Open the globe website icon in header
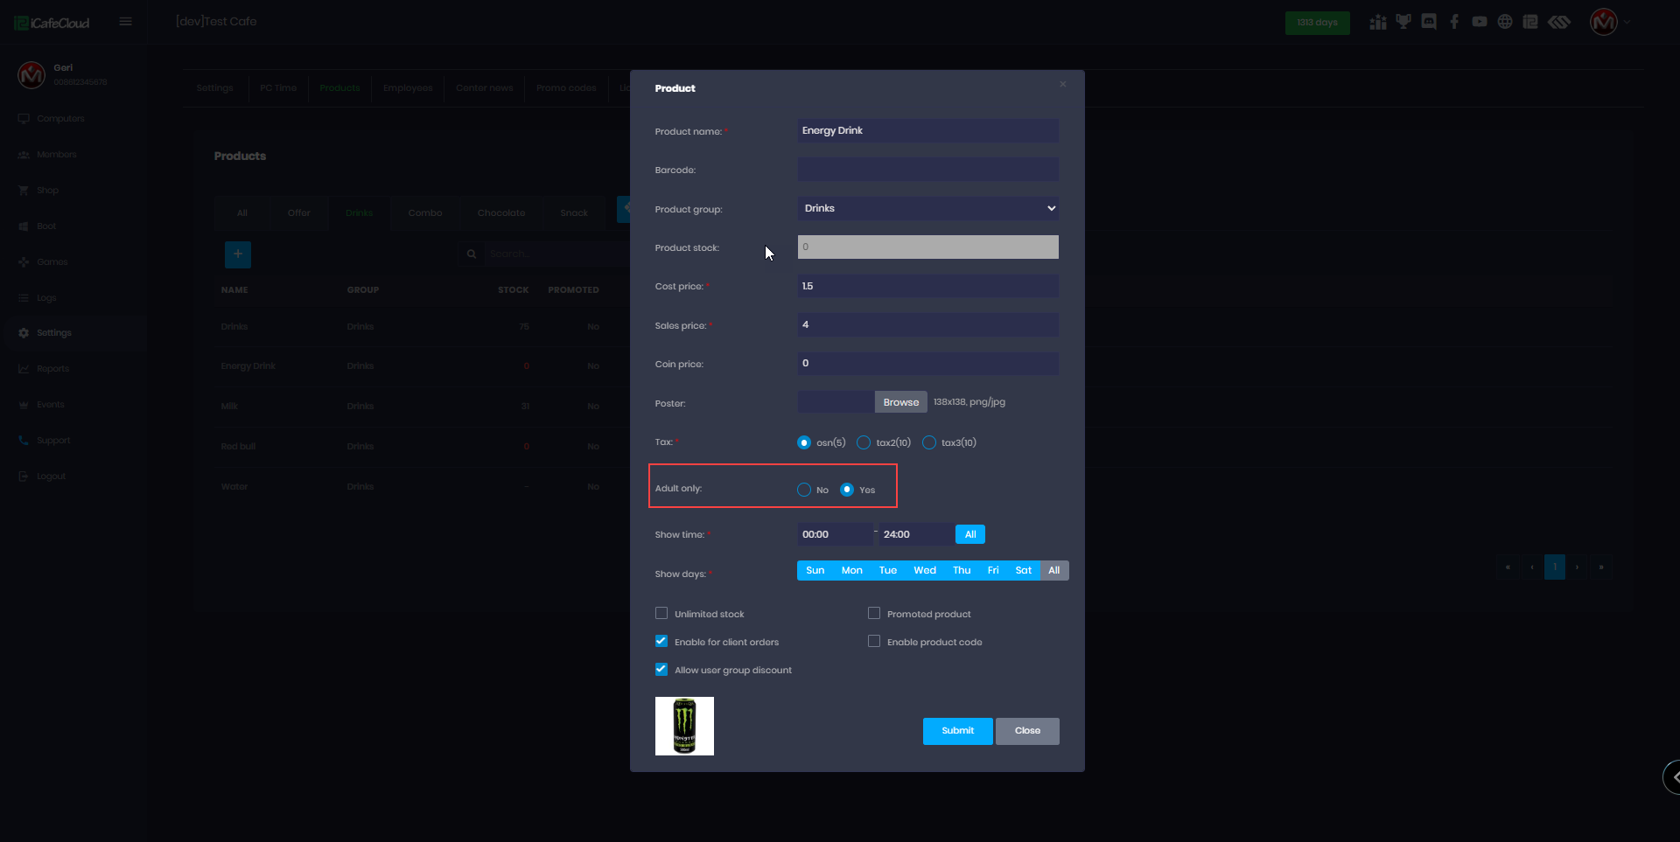 tap(1505, 22)
